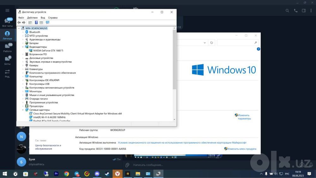Select Intel(R) Wi-Fi 6 AX200 160MHz adapter
Image resolution: width=316 pixels, height=178 pixels.
[x=49, y=117]
